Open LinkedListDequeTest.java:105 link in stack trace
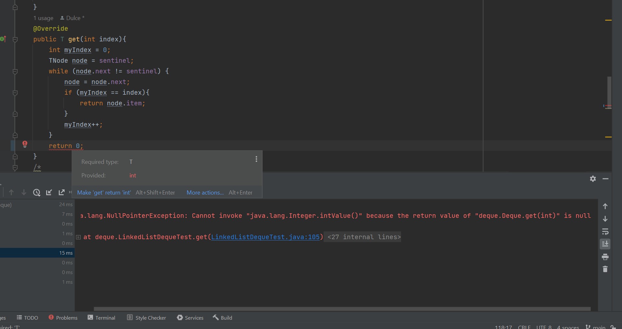The height and width of the screenshot is (329, 622). coord(265,237)
